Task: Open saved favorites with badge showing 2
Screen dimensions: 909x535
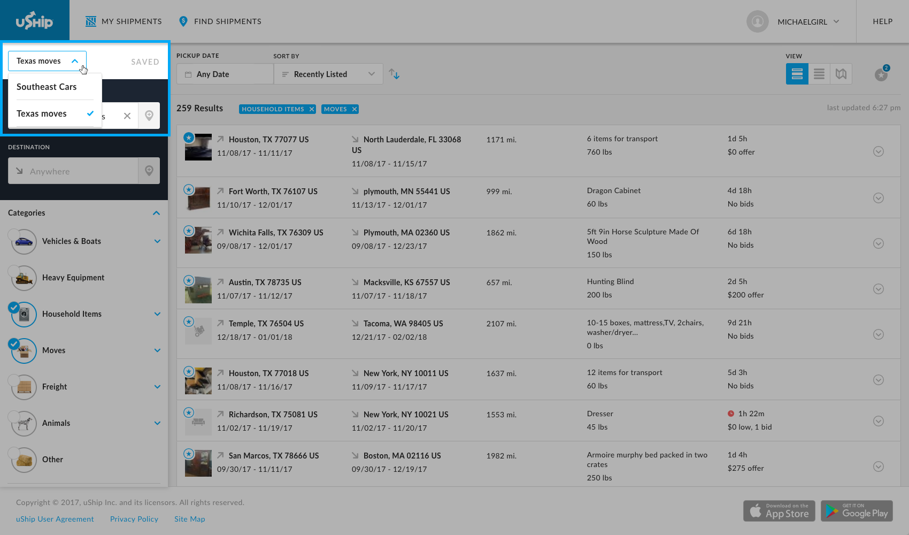Action: pyautogui.click(x=881, y=75)
